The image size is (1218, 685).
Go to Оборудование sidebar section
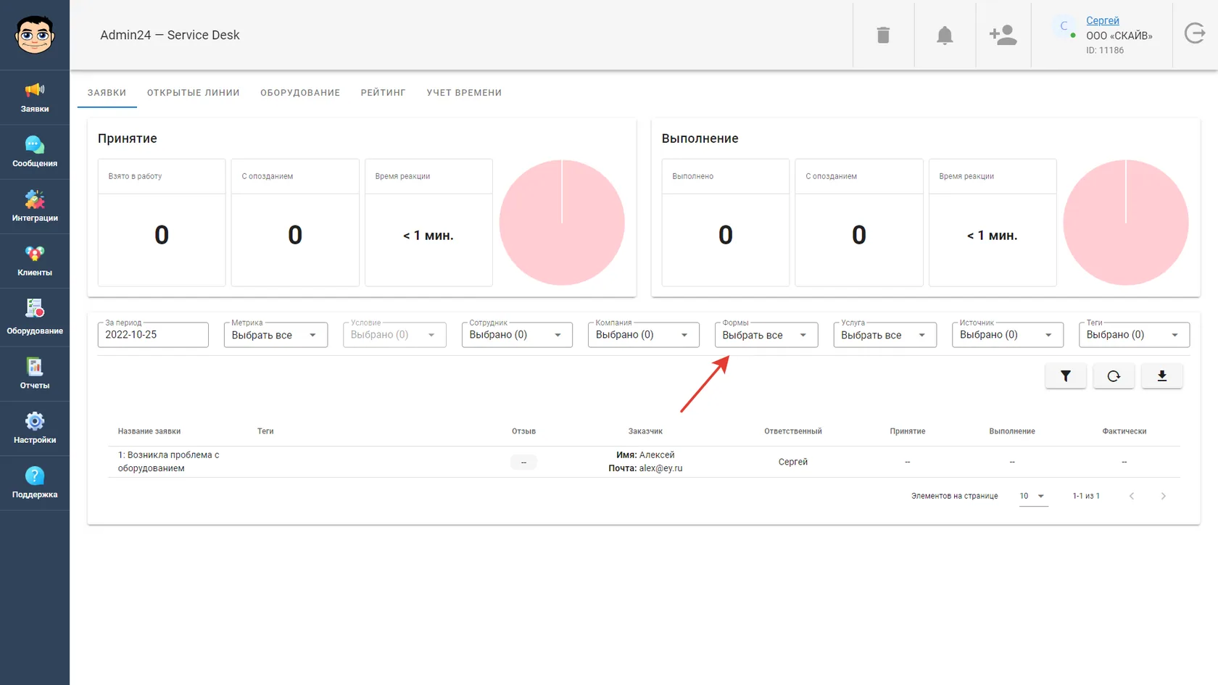pyautogui.click(x=35, y=317)
